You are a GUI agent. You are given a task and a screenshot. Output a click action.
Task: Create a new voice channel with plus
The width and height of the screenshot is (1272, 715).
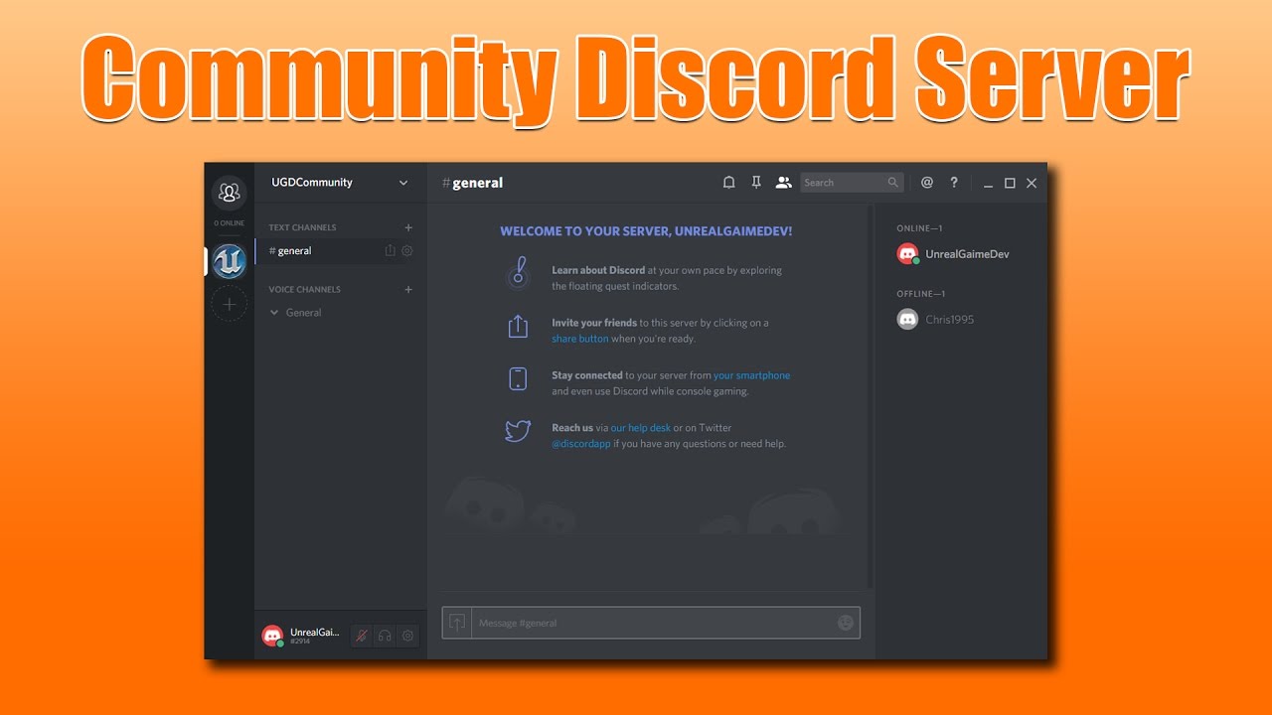(408, 290)
